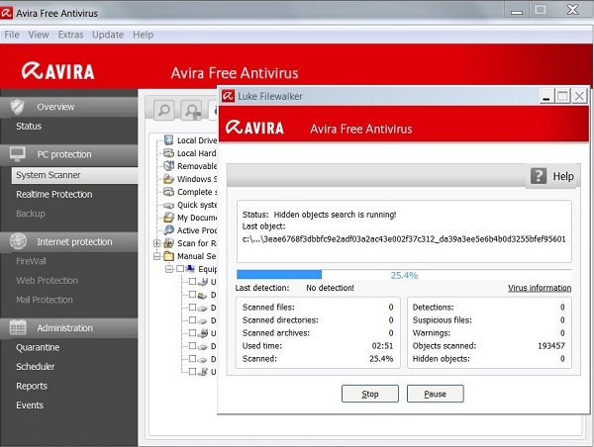Toggle the Equip computer node checkbox

coord(180,269)
